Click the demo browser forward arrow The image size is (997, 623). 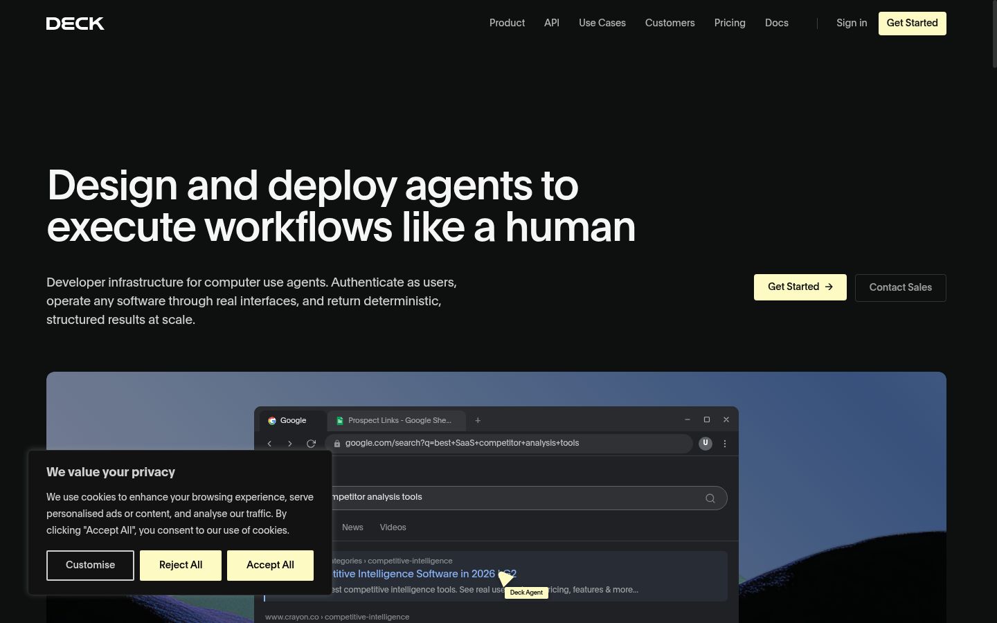click(290, 444)
